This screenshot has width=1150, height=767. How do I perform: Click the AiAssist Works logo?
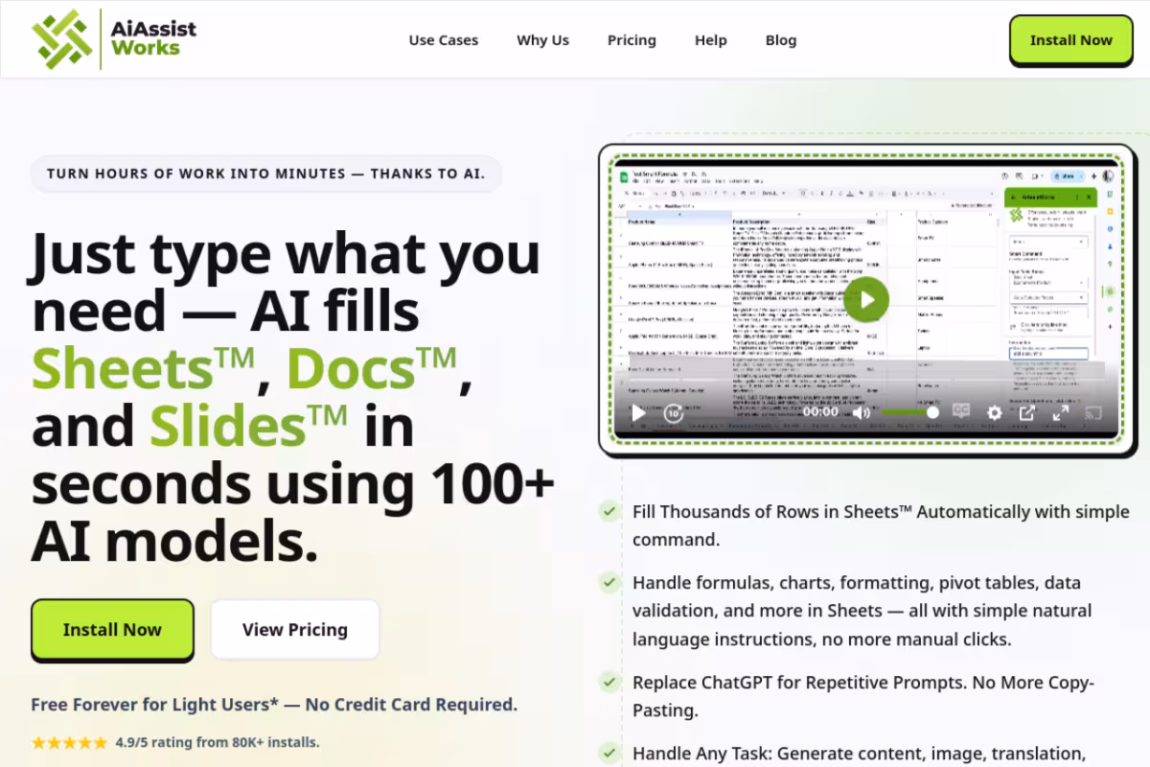pyautogui.click(x=114, y=39)
